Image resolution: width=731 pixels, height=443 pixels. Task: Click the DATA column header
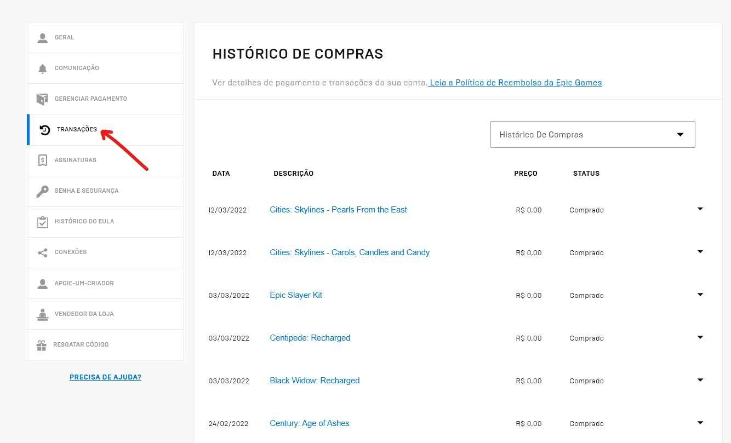click(x=221, y=174)
